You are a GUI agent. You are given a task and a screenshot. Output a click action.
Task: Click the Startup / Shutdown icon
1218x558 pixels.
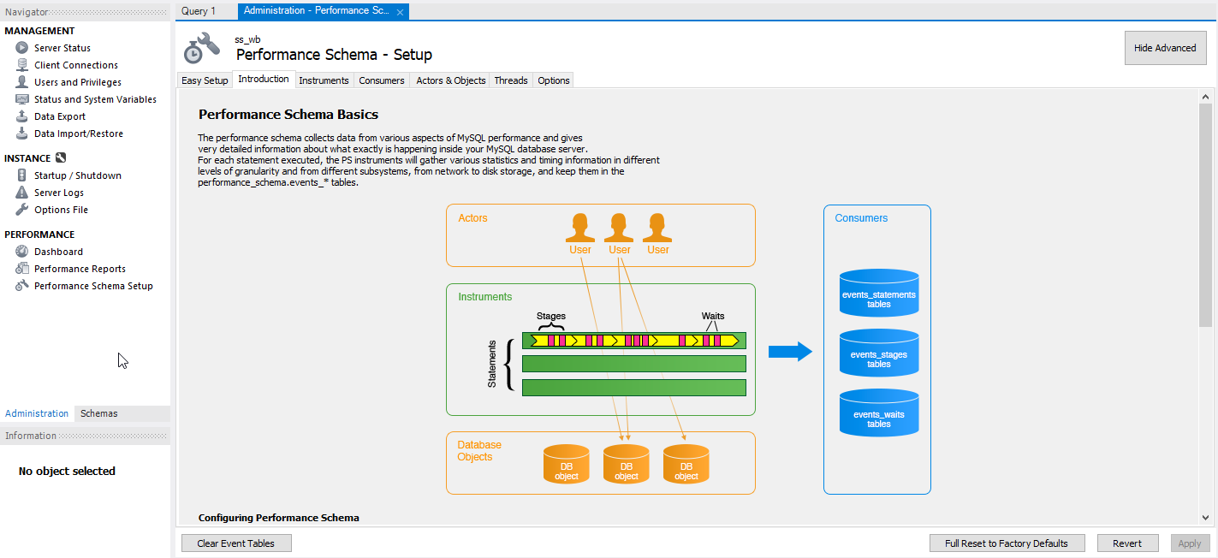pyautogui.click(x=22, y=175)
